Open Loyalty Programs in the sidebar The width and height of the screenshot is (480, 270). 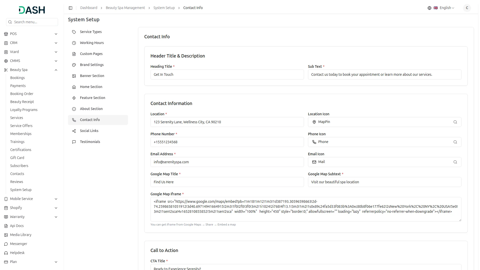(x=24, y=110)
